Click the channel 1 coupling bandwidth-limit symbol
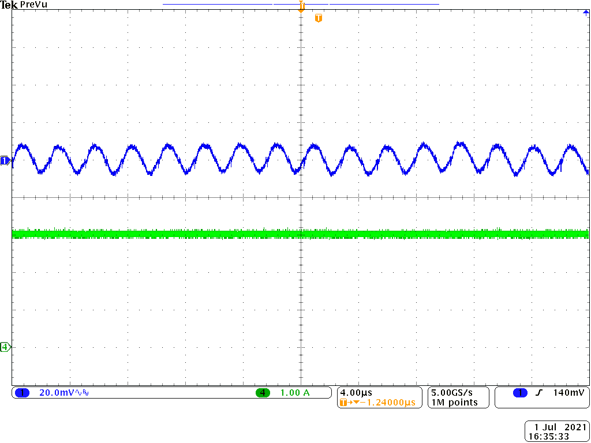This screenshot has height=443, width=591. point(84,393)
